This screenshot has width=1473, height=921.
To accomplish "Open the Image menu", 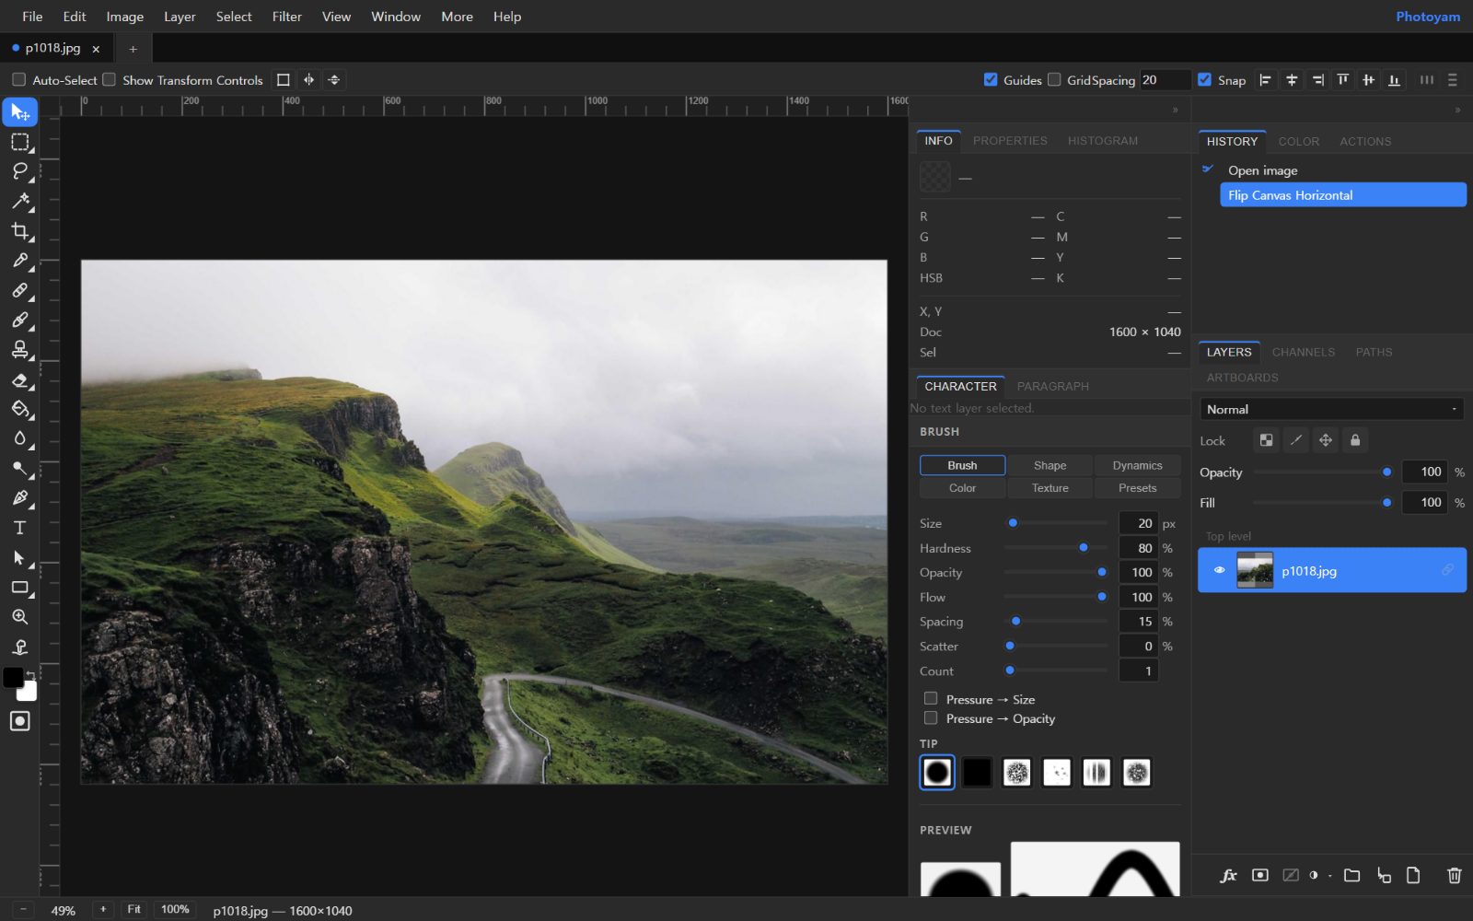I will coord(124,17).
